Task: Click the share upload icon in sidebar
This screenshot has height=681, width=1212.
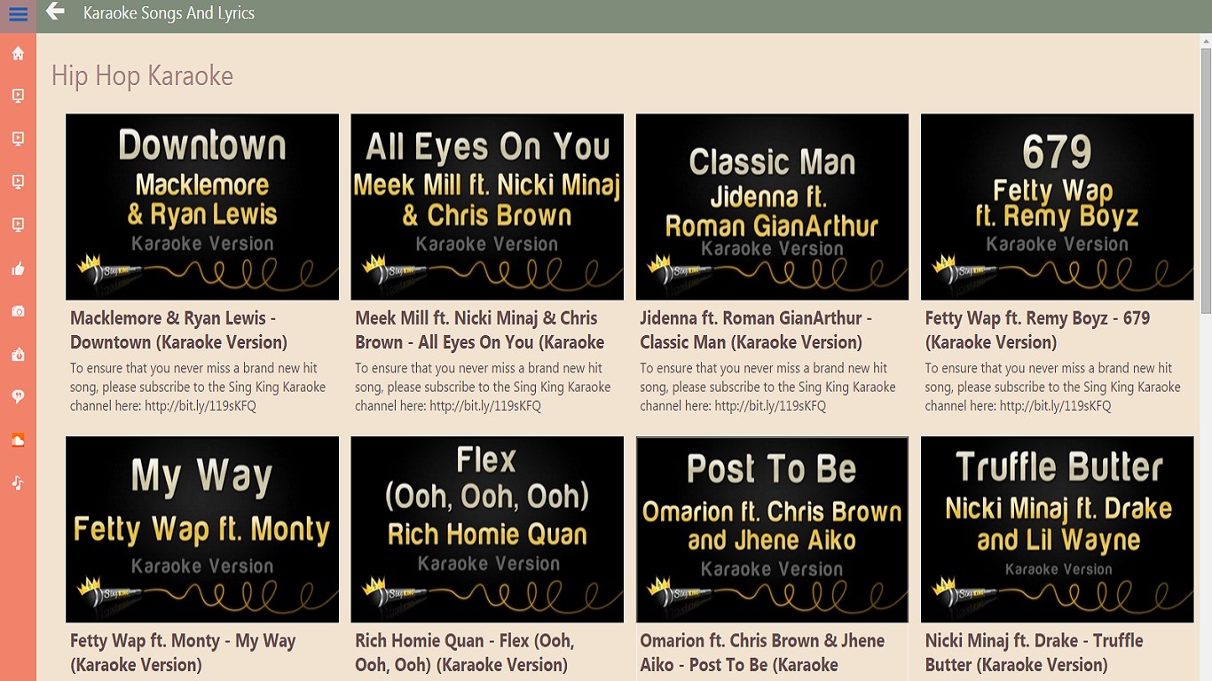Action: click(18, 355)
